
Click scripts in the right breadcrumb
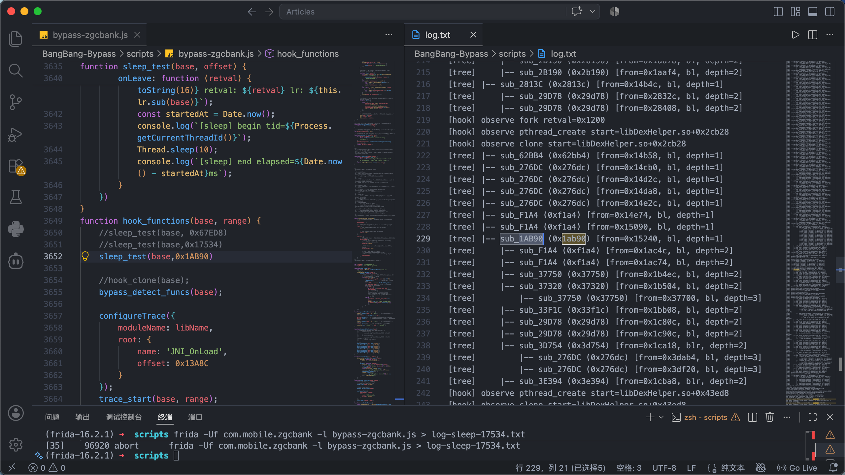pyautogui.click(x=512, y=54)
